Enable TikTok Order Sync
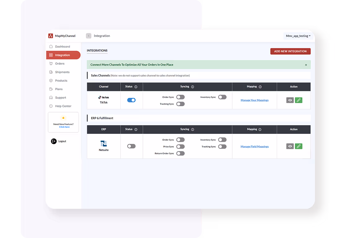Viewport: 341px width, 238px height. point(180,97)
